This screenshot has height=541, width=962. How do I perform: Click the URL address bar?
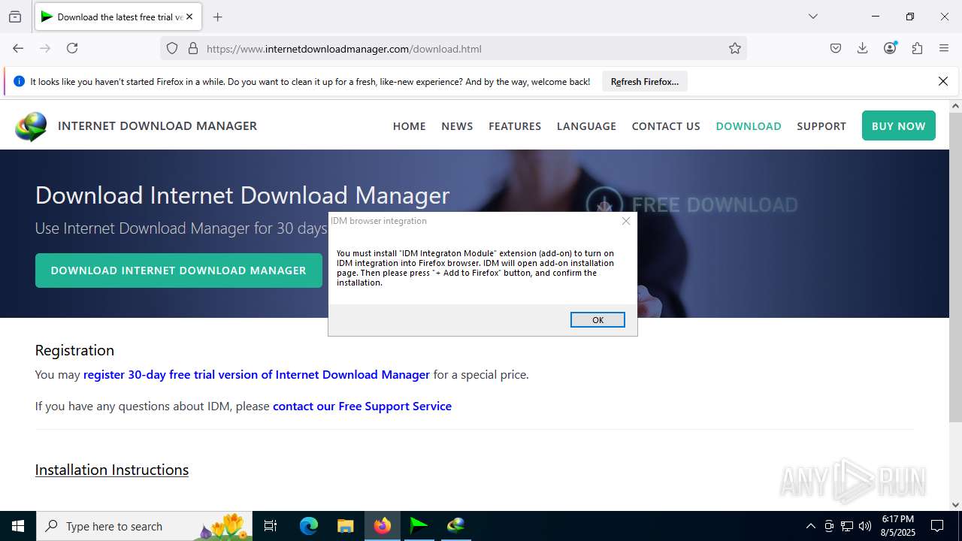453,48
